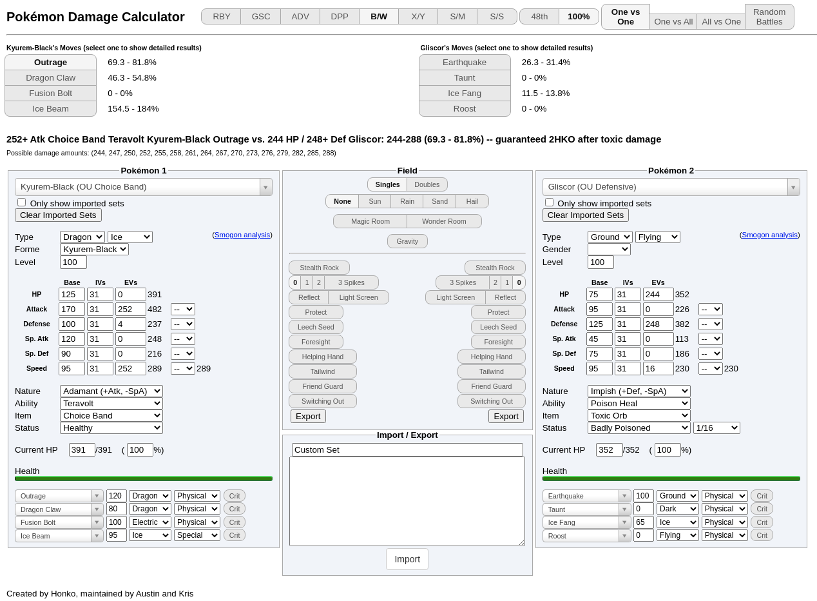Image resolution: width=817 pixels, height=601 pixels.
Task: Show Gliscor's Ice Fang detailed results
Action: tap(465, 94)
